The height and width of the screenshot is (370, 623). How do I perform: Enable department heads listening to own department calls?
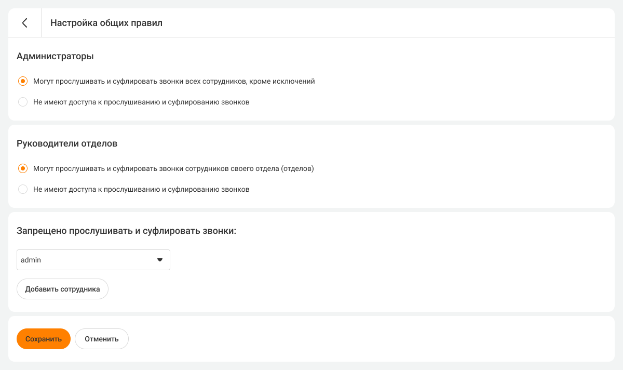click(23, 168)
